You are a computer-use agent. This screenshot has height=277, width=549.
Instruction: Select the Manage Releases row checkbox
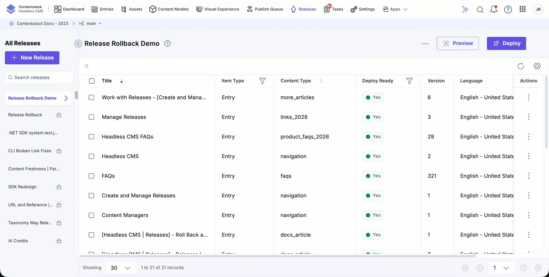tap(91, 117)
